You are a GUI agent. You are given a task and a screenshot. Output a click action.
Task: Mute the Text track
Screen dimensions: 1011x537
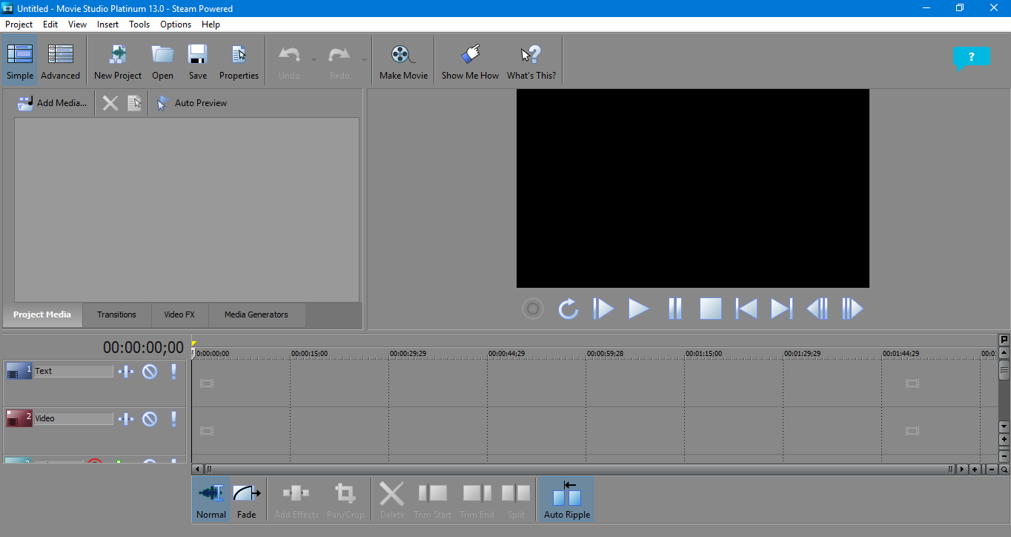click(150, 372)
